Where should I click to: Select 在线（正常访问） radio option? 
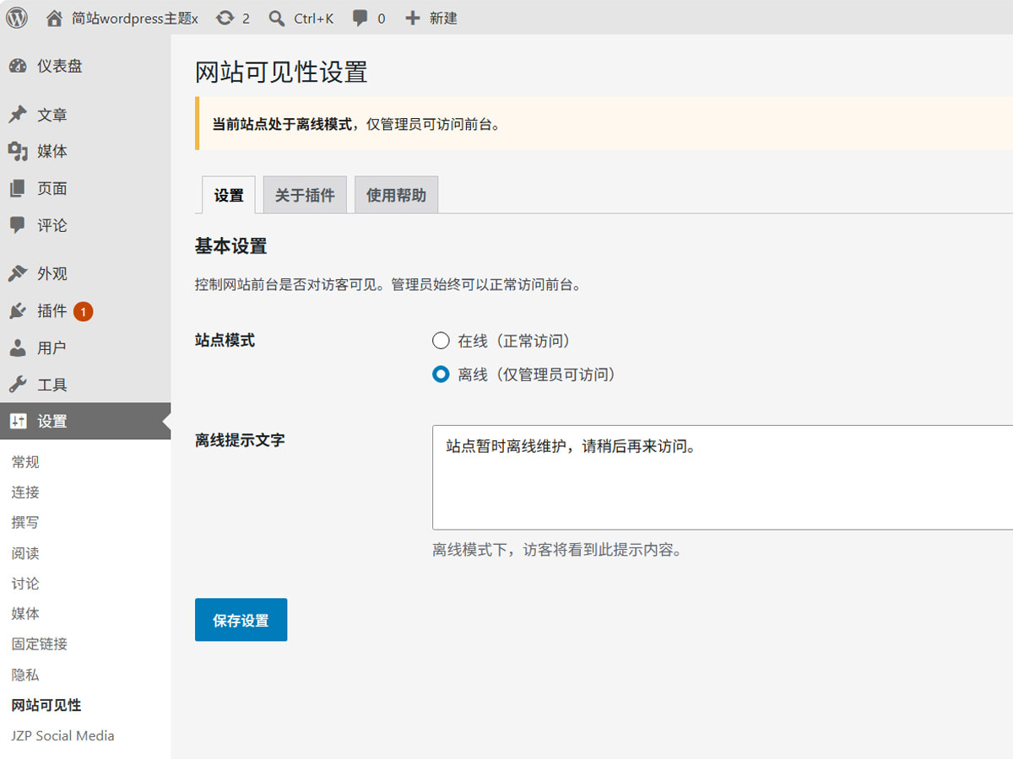pos(441,341)
